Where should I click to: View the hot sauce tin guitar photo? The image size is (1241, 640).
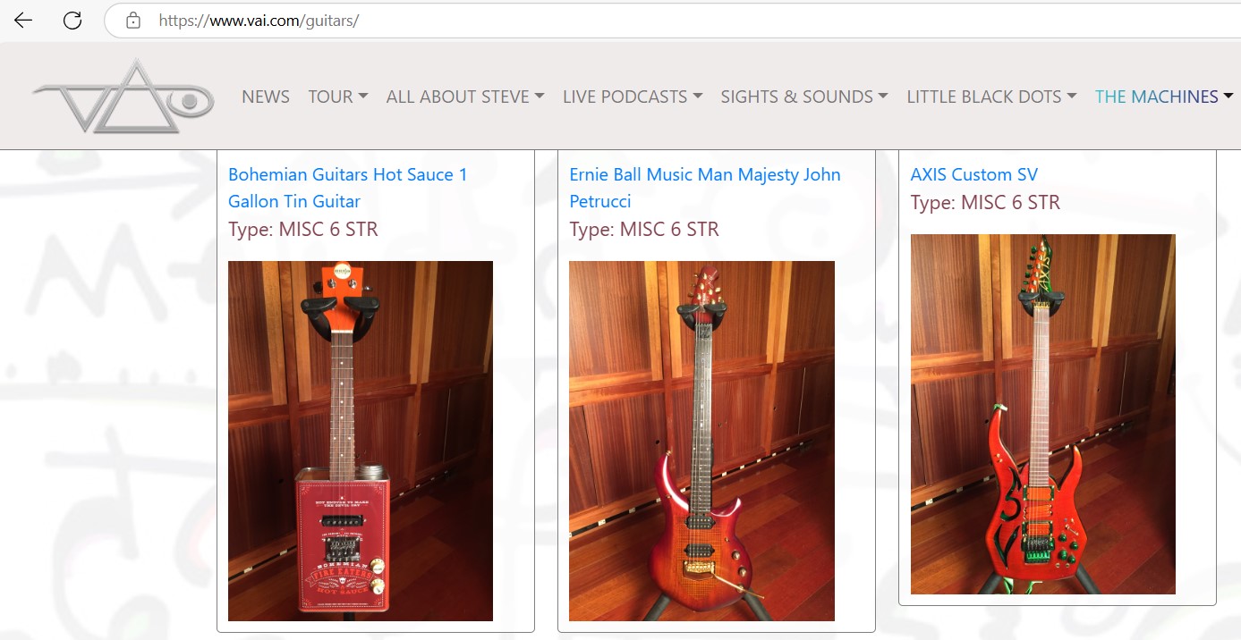361,441
